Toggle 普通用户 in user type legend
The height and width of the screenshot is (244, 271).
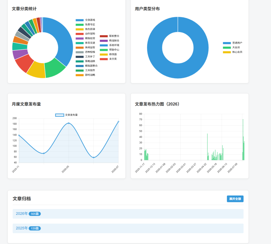pyautogui.click(x=232, y=43)
